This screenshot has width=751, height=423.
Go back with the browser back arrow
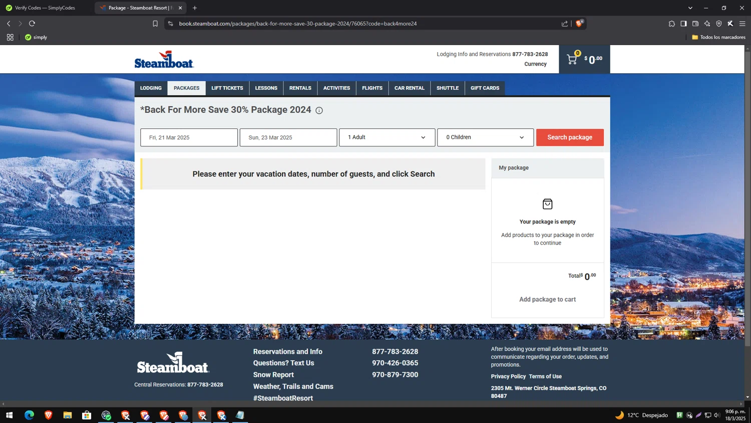point(9,24)
